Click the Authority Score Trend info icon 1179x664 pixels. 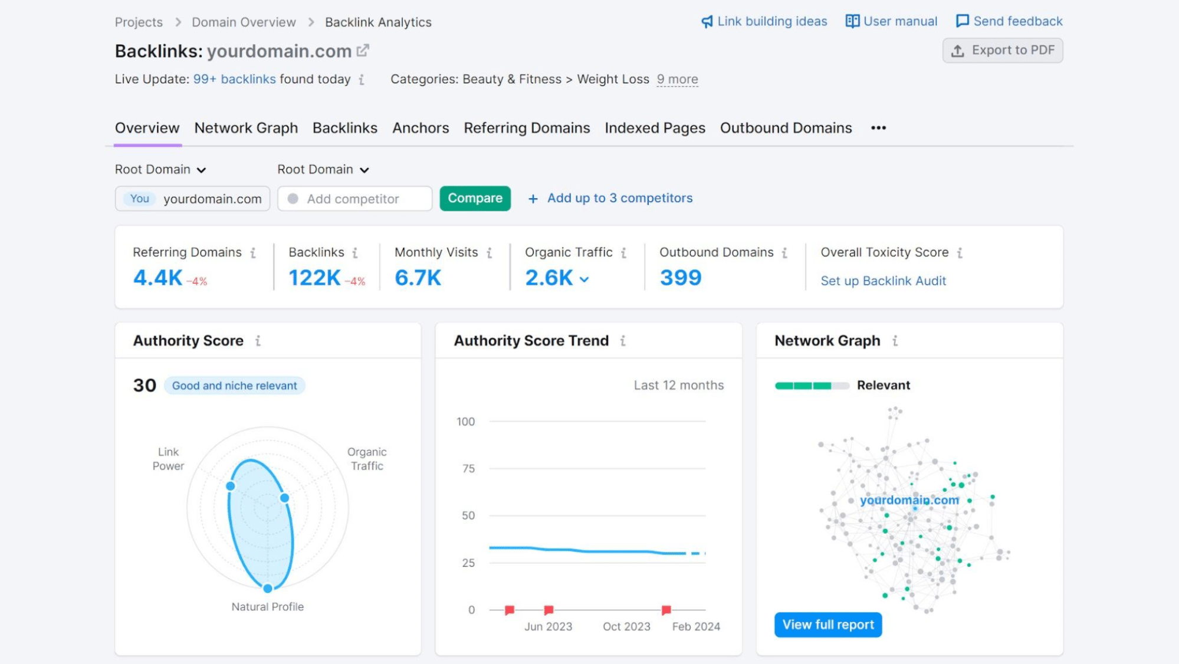click(623, 341)
